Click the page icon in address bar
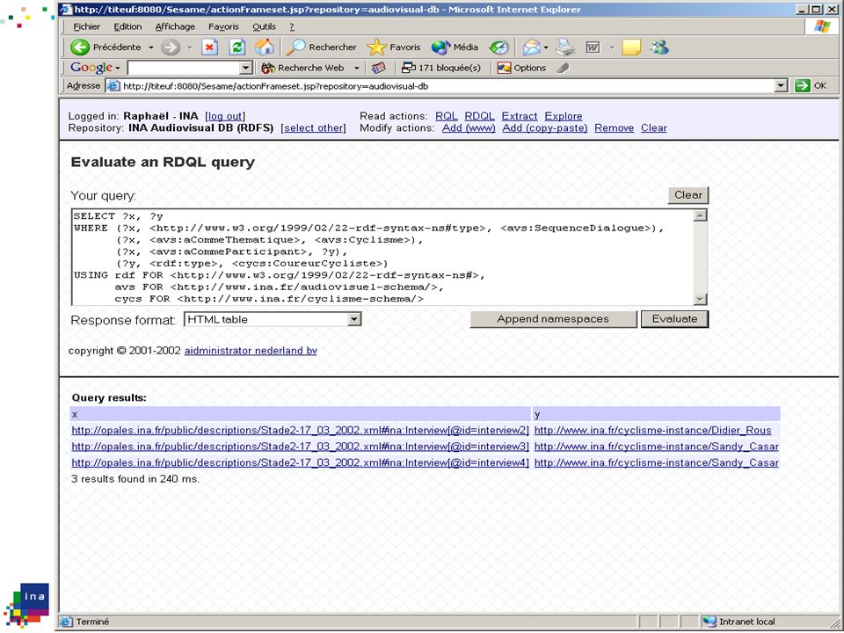The width and height of the screenshot is (844, 633). [x=113, y=85]
